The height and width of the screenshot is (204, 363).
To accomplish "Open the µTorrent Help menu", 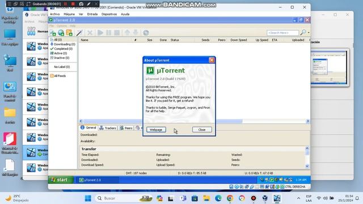I will pyautogui.click(x=73, y=26).
